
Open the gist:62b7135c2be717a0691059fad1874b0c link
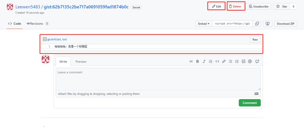[x=86, y=7]
